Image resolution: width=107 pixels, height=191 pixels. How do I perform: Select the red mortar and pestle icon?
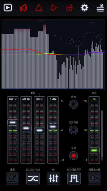pyautogui.click(x=69, y=8)
